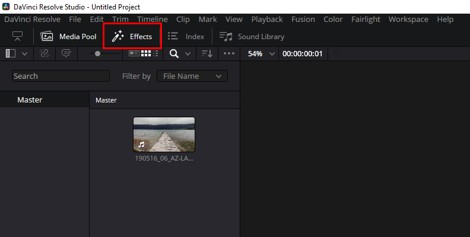
Task: Open the Playback menu
Action: click(267, 19)
